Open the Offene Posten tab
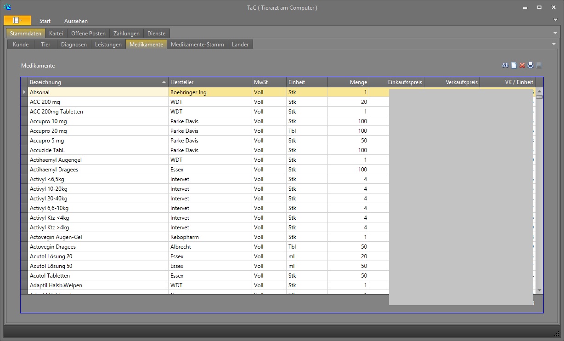 click(x=88, y=33)
